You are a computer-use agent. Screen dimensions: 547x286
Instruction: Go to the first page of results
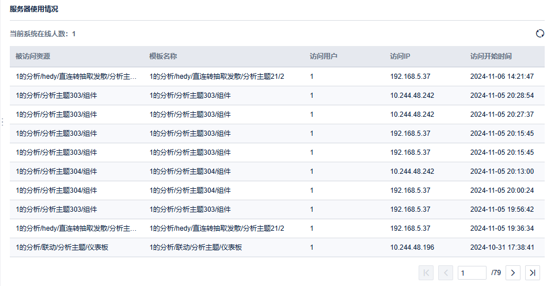click(426, 272)
